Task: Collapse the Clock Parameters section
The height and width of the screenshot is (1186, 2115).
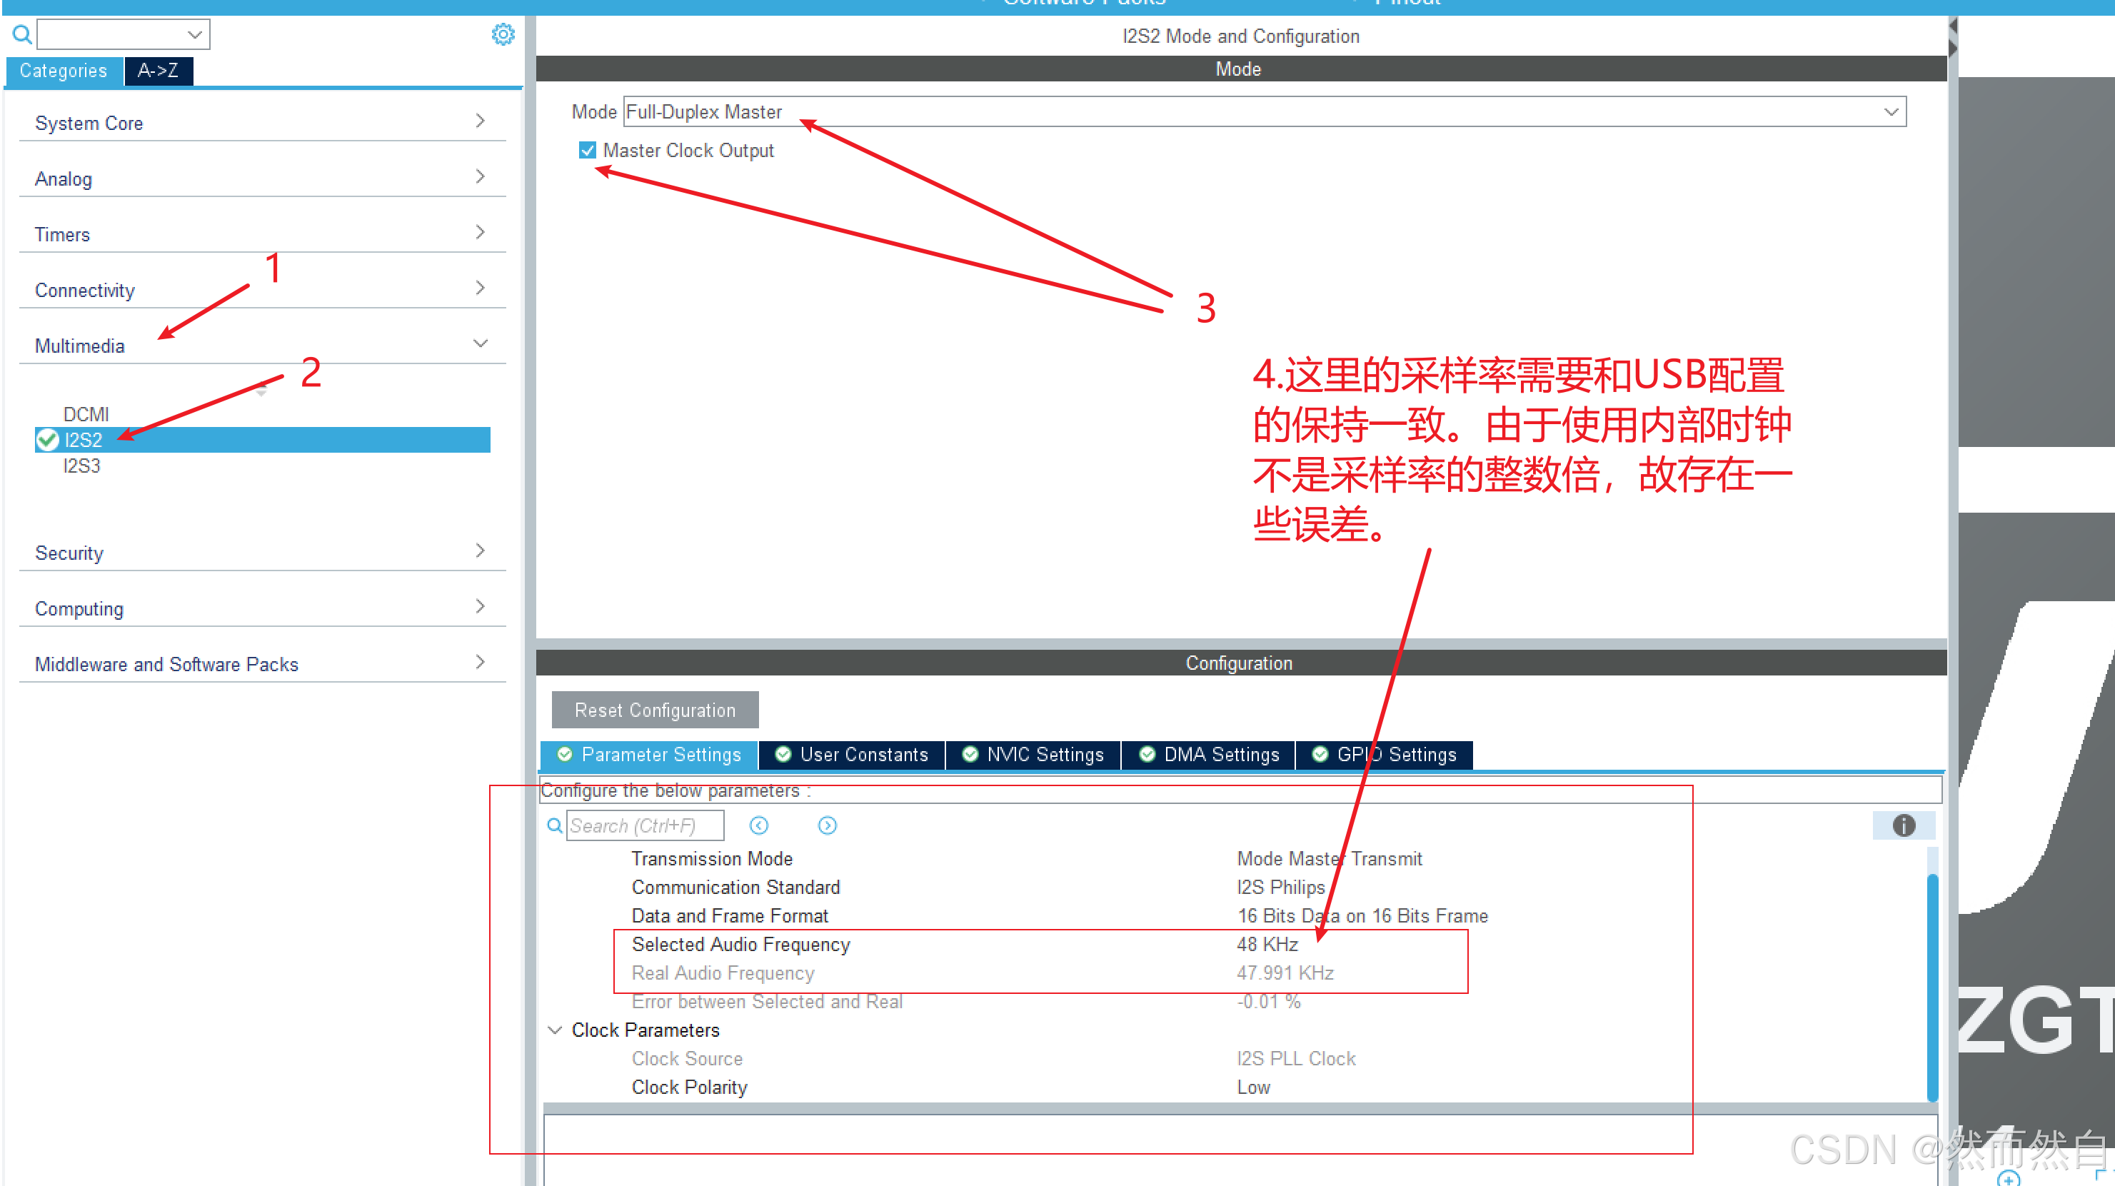Action: point(555,1029)
